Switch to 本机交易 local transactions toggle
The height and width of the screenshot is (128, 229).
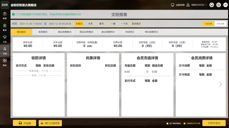tap(220, 24)
